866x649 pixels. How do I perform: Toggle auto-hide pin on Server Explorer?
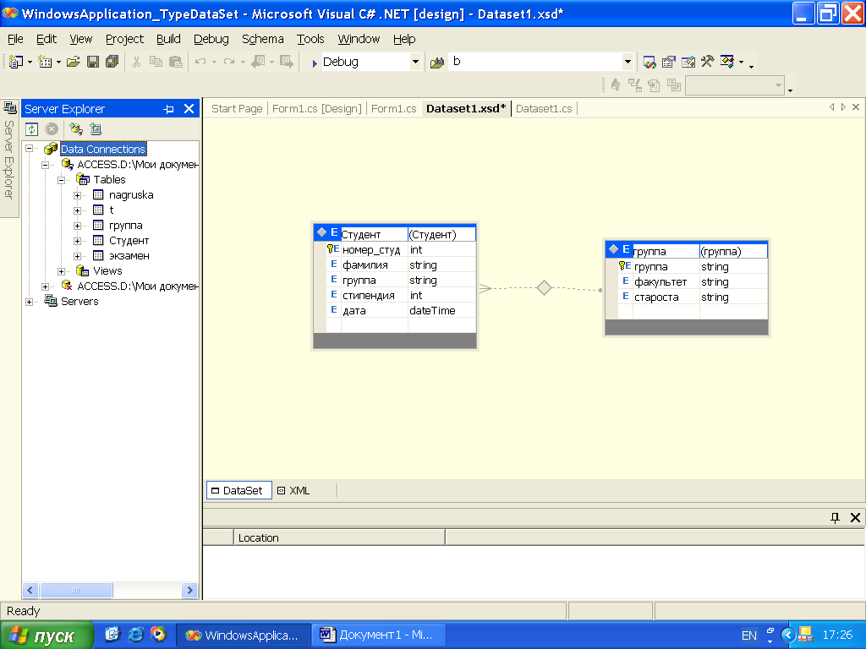coord(168,109)
